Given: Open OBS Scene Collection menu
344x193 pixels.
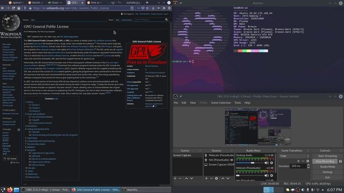Looking at the screenshot, I should click(x=221, y=102).
